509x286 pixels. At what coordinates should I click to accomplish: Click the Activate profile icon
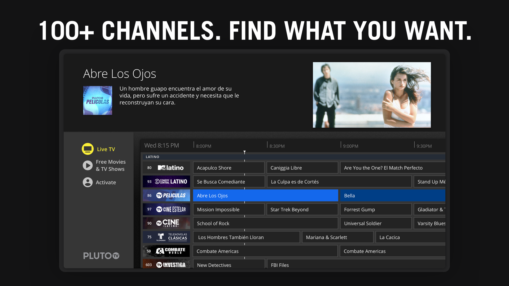tap(87, 182)
